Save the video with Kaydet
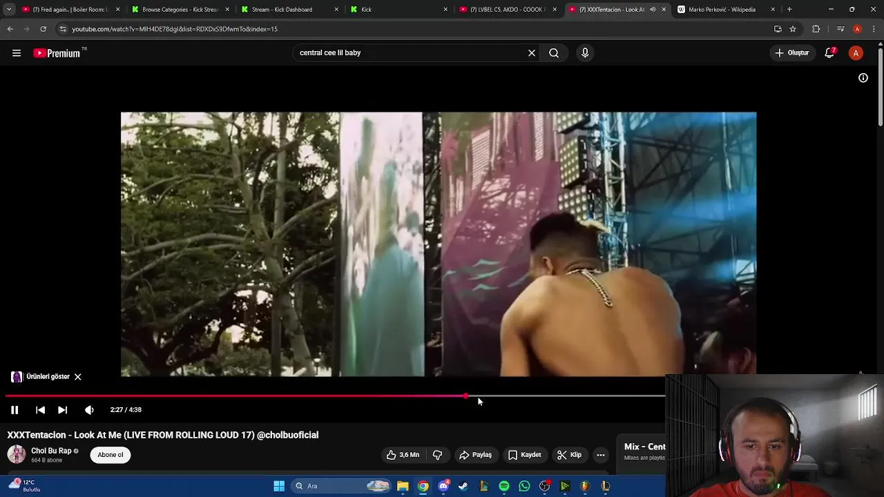 click(525, 455)
